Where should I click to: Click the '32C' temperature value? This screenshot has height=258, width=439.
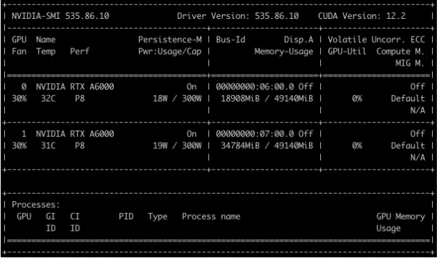coord(48,99)
